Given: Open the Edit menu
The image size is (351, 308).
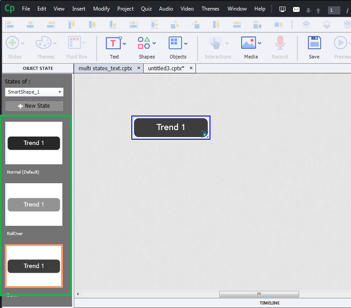Looking at the screenshot, I should [x=42, y=9].
